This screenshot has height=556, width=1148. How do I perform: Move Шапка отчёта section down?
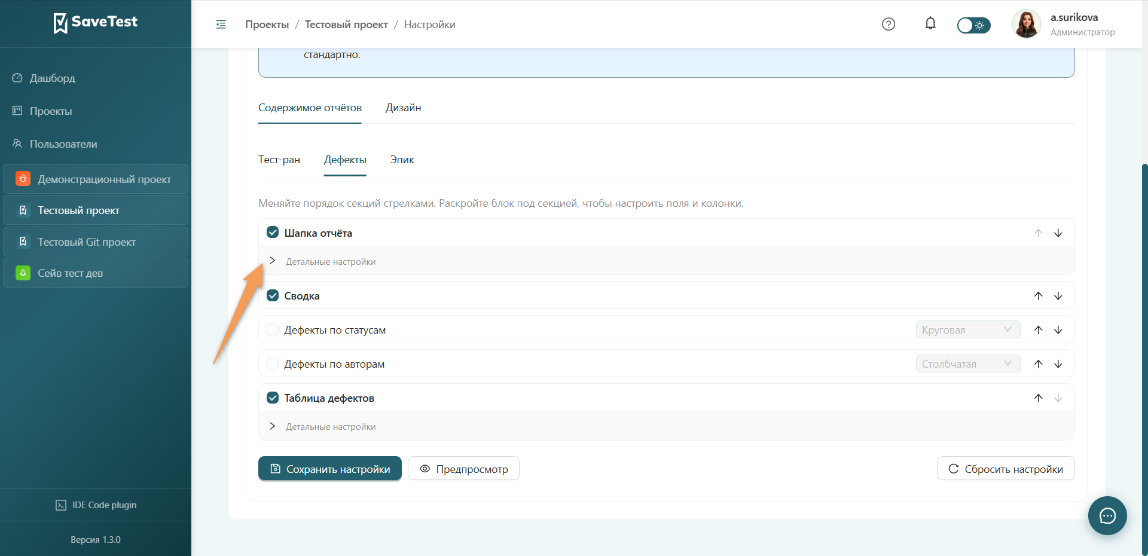pyautogui.click(x=1058, y=233)
